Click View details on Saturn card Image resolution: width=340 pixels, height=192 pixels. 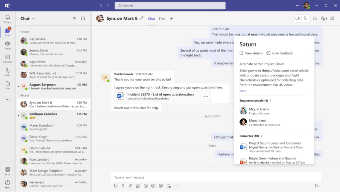[251, 53]
